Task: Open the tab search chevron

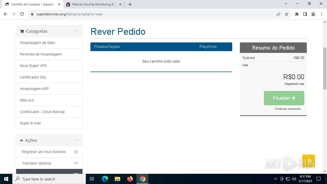Action: [286, 4]
